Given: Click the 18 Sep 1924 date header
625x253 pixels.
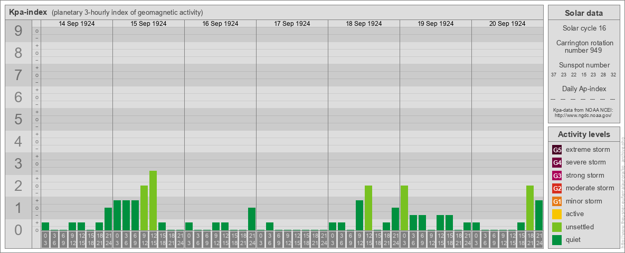Looking at the screenshot, I should (364, 24).
